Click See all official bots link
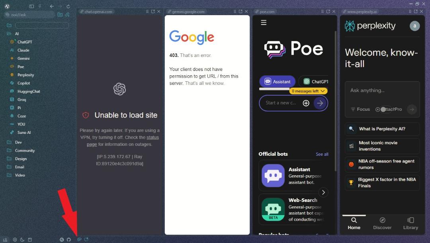 tap(322, 154)
